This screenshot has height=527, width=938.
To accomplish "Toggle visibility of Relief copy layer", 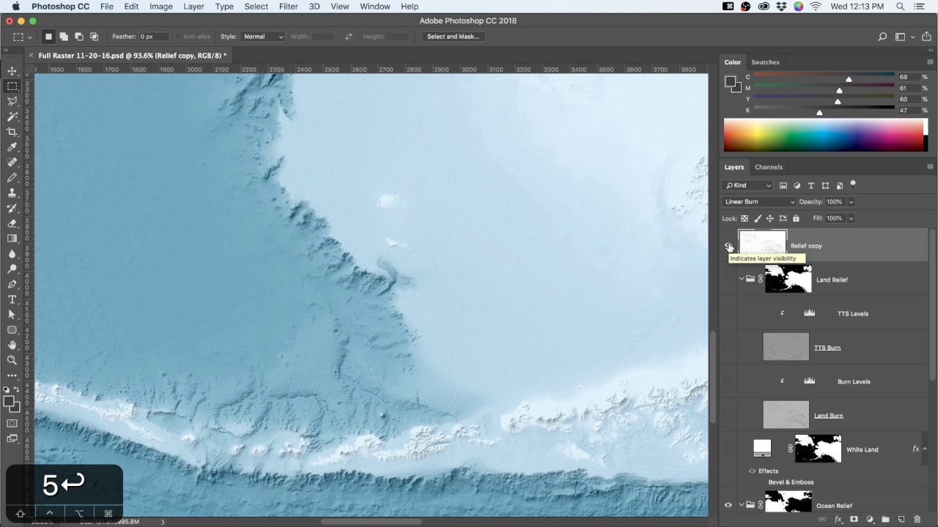I will [x=728, y=246].
